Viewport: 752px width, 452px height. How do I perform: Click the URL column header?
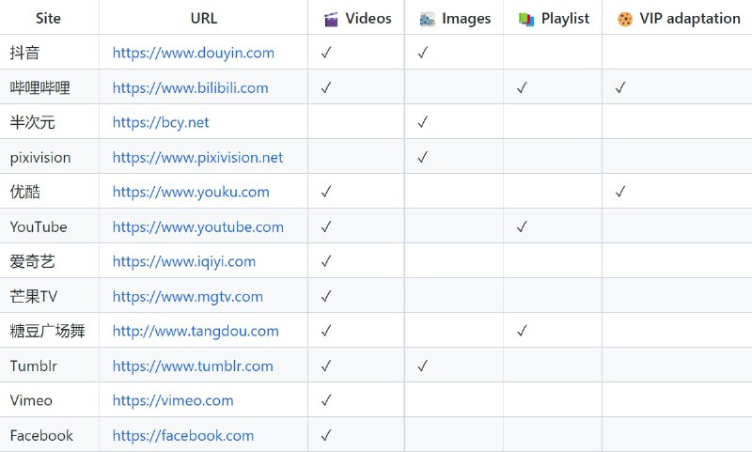pos(204,18)
